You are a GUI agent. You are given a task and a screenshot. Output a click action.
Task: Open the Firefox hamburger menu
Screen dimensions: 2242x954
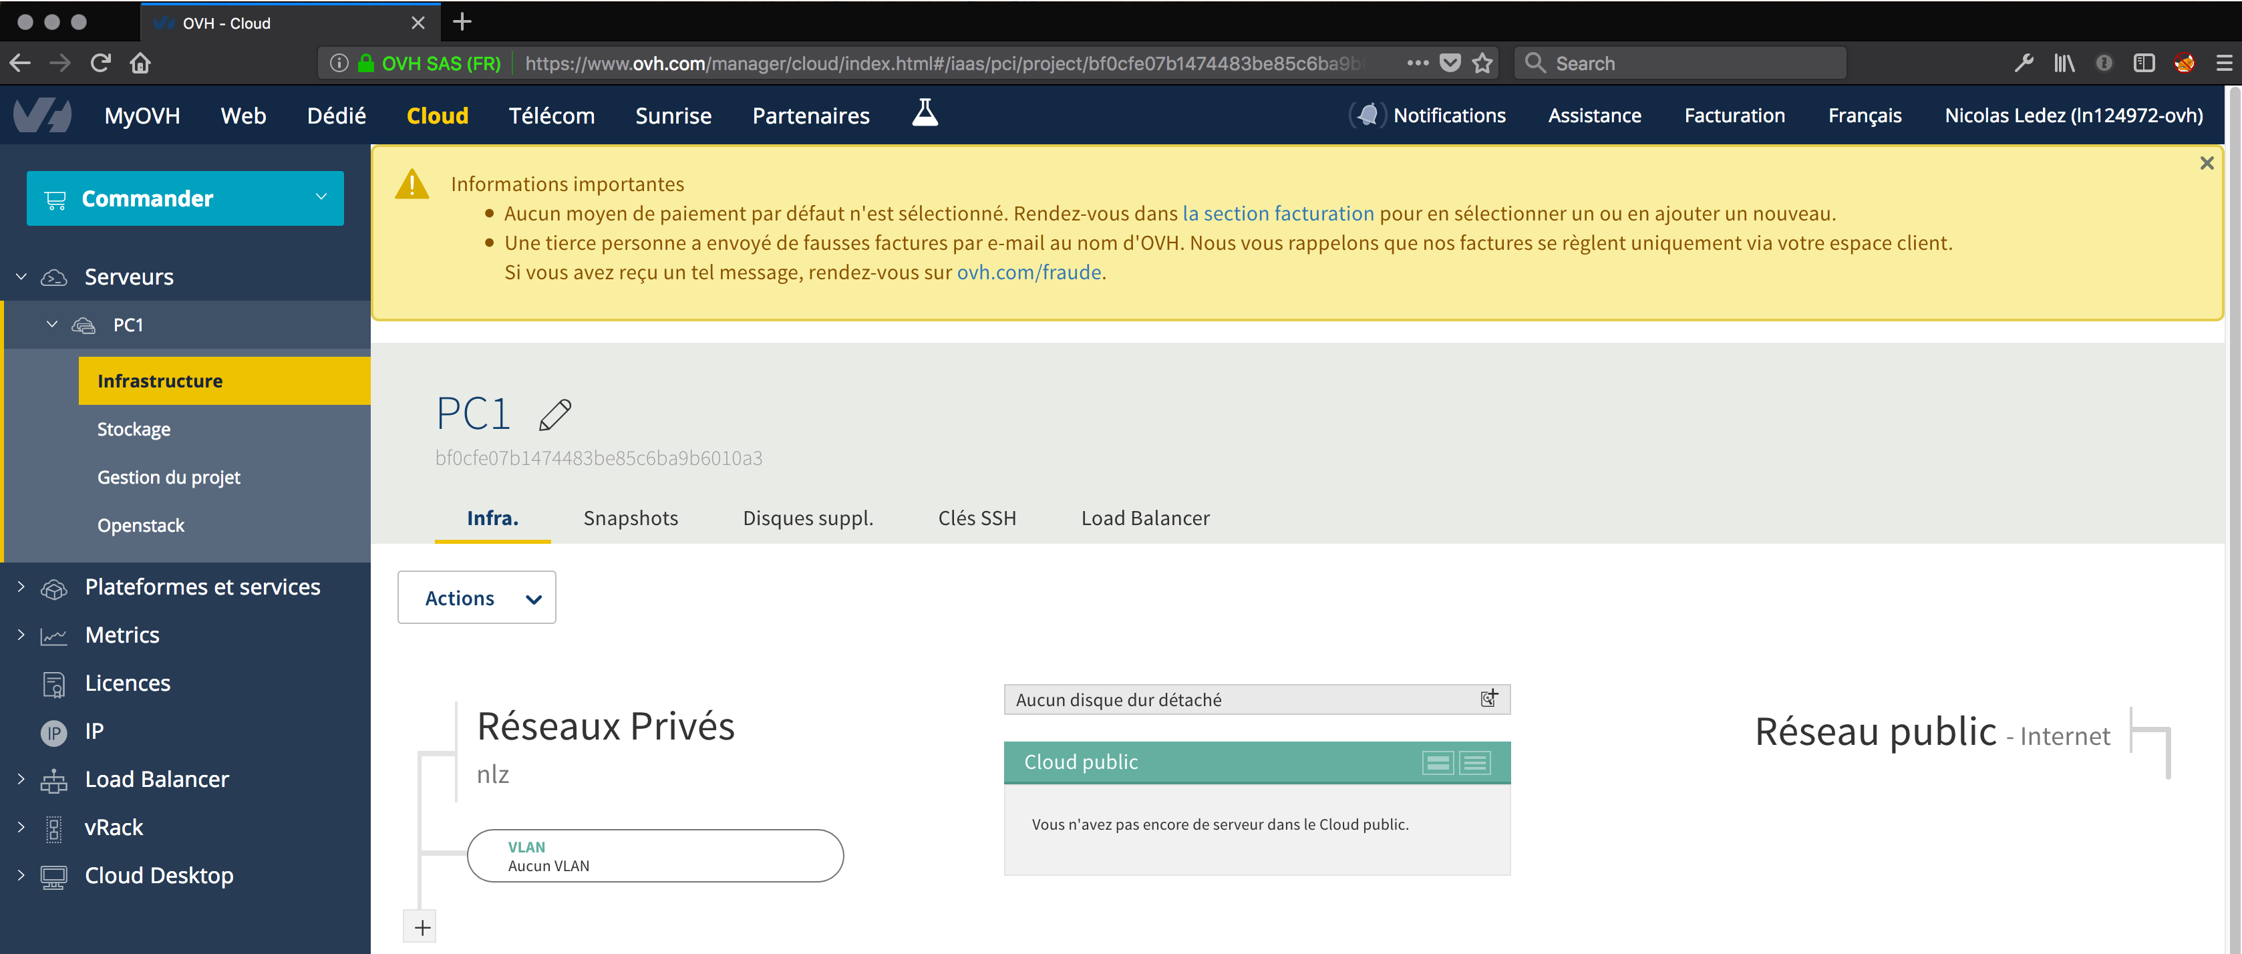click(2224, 63)
